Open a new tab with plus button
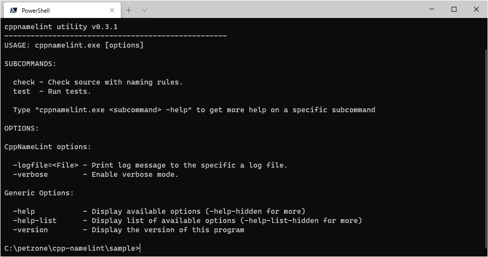The image size is (488, 257). point(129,10)
